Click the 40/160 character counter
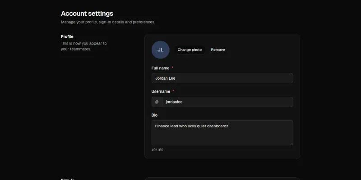The height and width of the screenshot is (180, 361). click(157, 150)
